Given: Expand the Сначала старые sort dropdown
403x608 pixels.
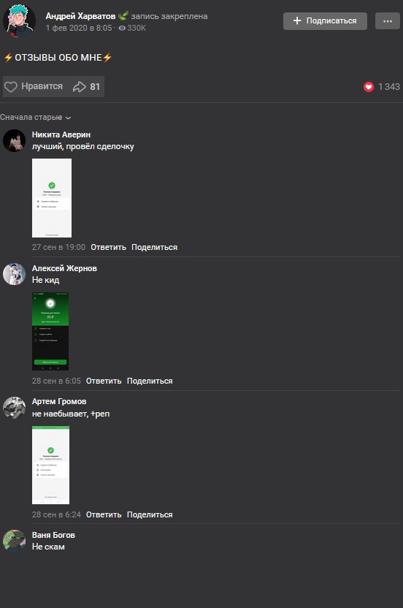Looking at the screenshot, I should point(35,117).
